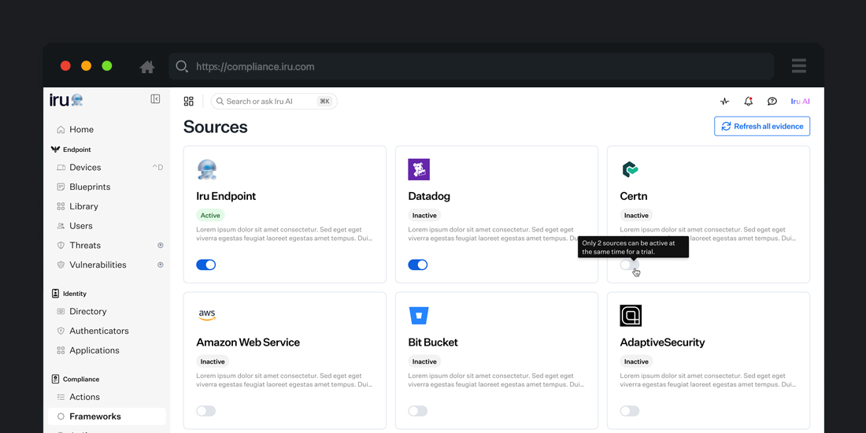Click the ⌘K shortcut badge

(324, 101)
